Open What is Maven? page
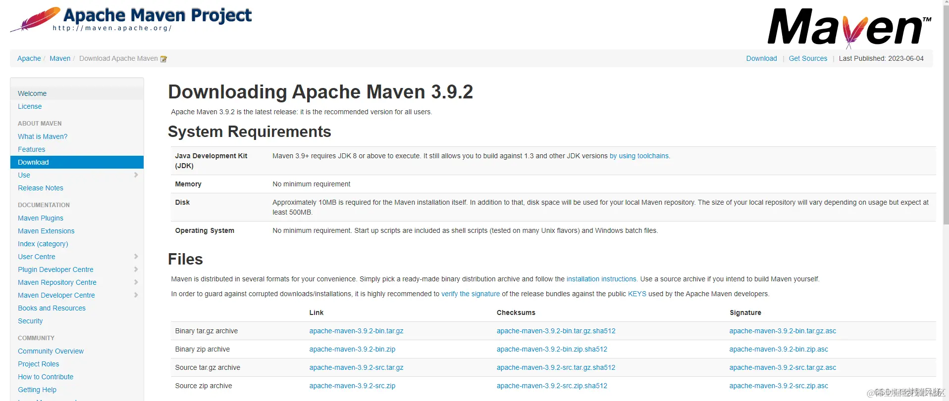The width and height of the screenshot is (949, 401). 43,136
